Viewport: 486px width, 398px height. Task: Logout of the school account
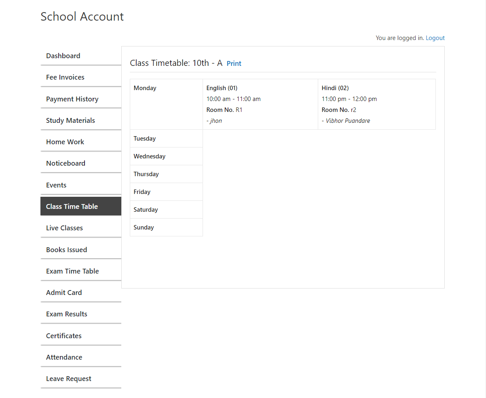point(435,38)
